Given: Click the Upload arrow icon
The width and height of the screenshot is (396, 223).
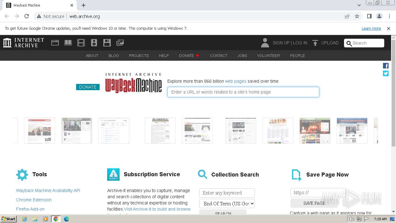Looking at the screenshot, I should pos(315,43).
